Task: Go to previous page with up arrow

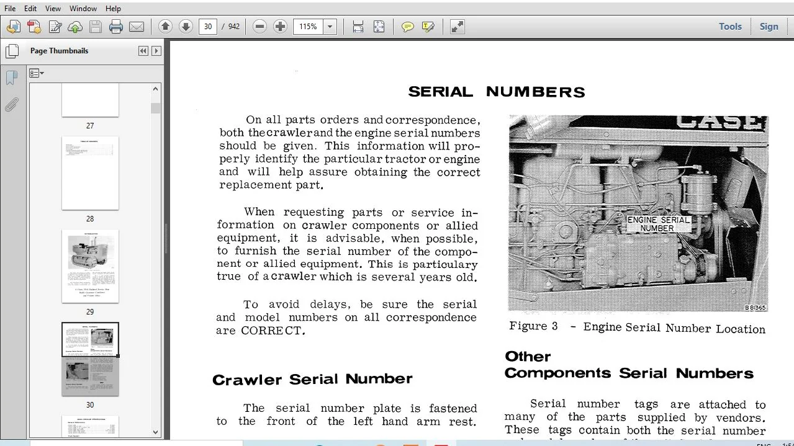Action: (165, 27)
